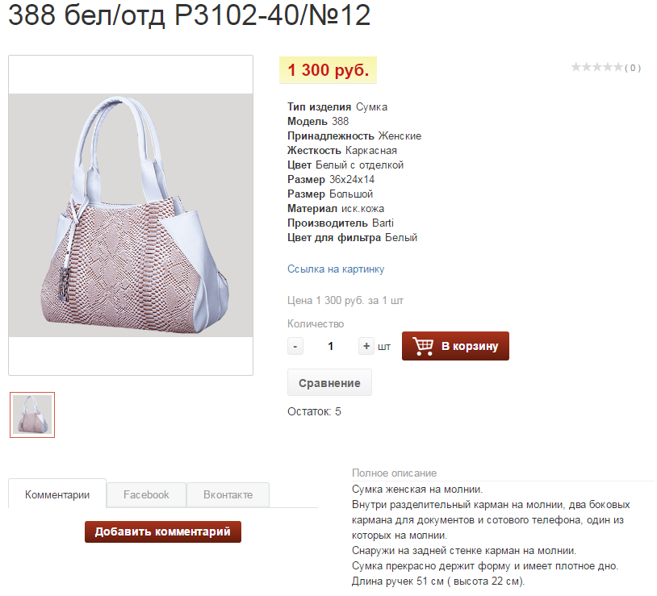Image resolution: width=657 pixels, height=596 pixels.
Task: Switch to the Вконтакте tab
Action: click(228, 494)
